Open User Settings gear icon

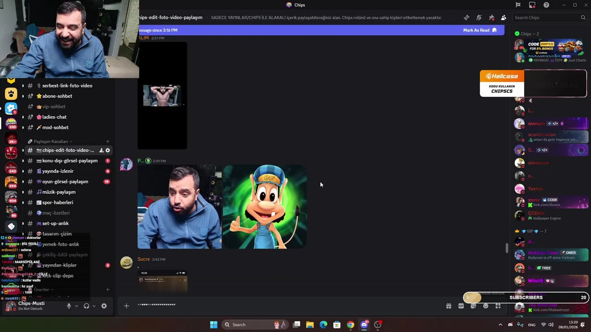pos(104,306)
